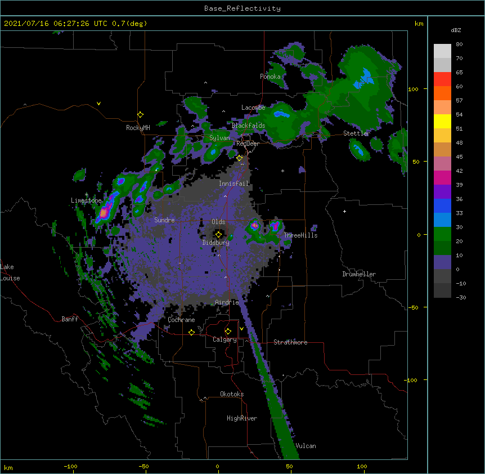Viewport: 485px width, 474px height.
Task: Pick the bright yellow 51-54 dBZ swatch
Action: [x=442, y=121]
